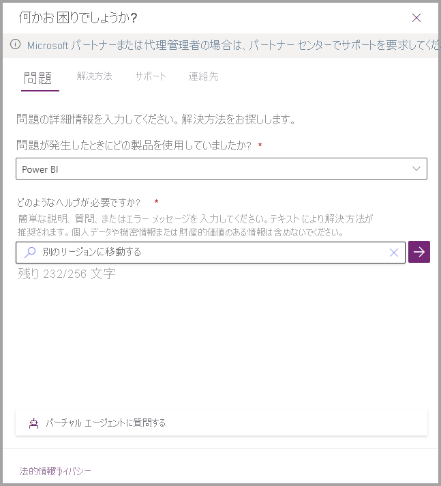This screenshot has height=486, width=441.
Task: Open the 問題 tab
Action: point(37,78)
